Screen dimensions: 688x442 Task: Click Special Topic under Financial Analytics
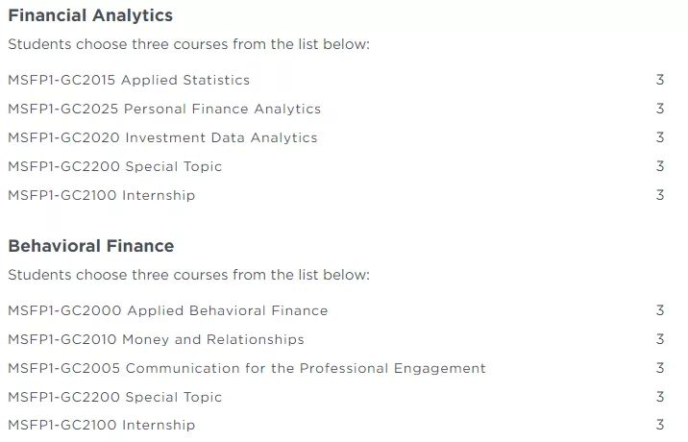coord(114,167)
